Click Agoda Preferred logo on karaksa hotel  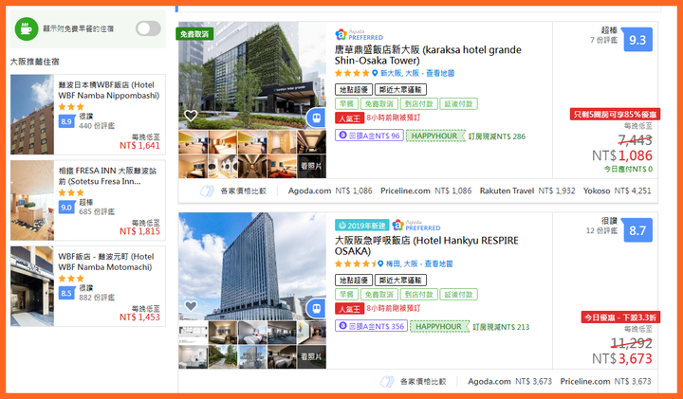(359, 34)
